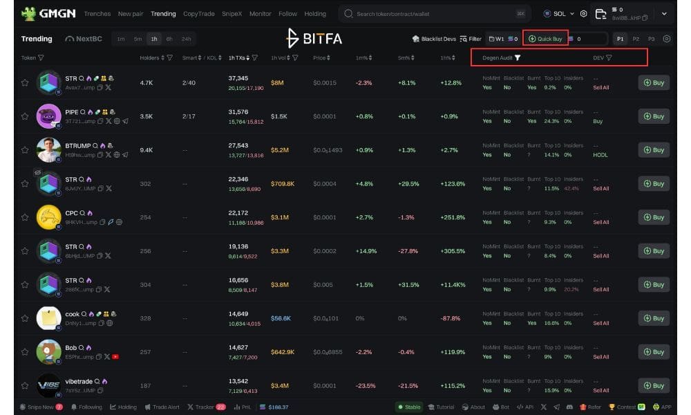Open the hexagon settings icon beside SOL
The height and width of the screenshot is (415, 691).
point(583,14)
